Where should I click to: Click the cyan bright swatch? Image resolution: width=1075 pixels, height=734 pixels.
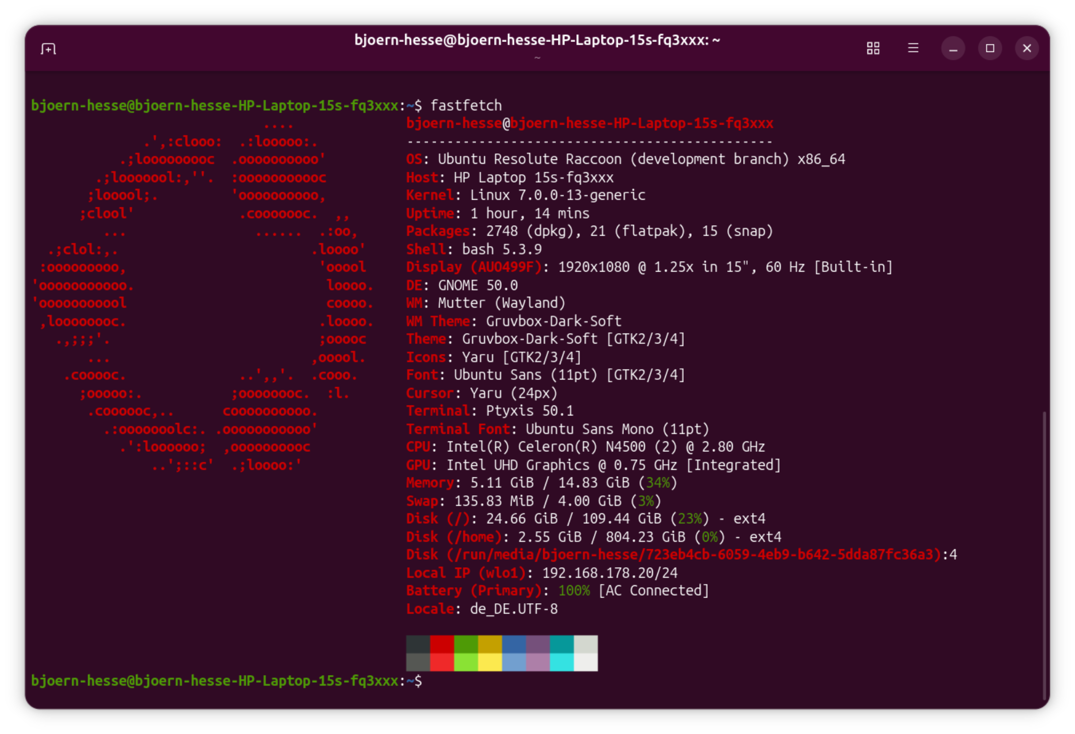tap(561, 662)
